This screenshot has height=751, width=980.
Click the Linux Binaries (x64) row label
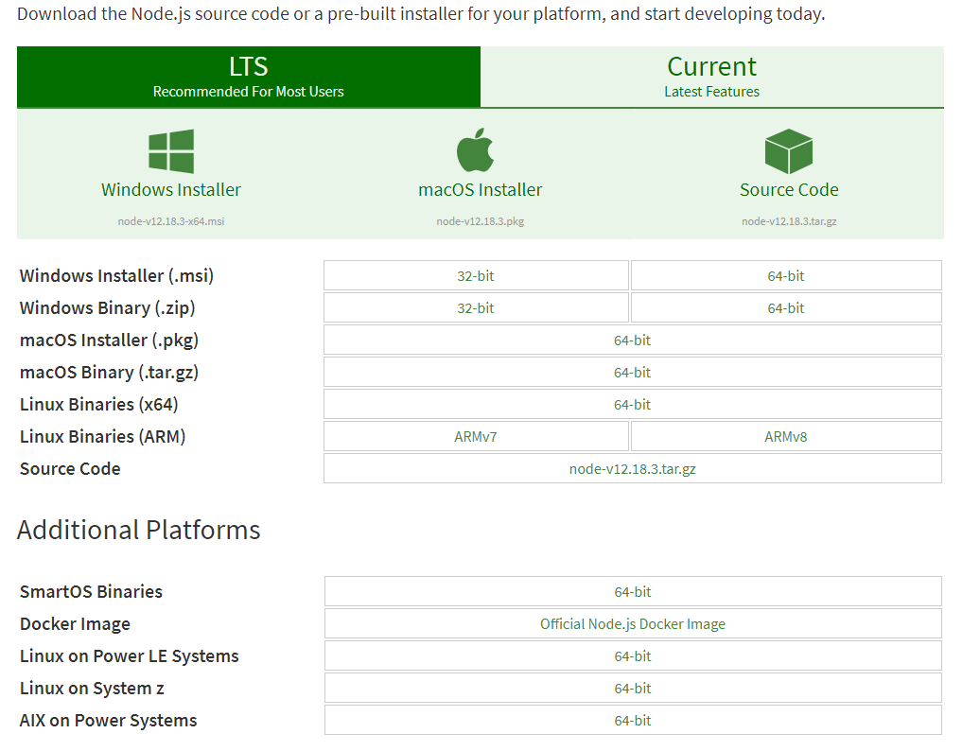tap(98, 404)
